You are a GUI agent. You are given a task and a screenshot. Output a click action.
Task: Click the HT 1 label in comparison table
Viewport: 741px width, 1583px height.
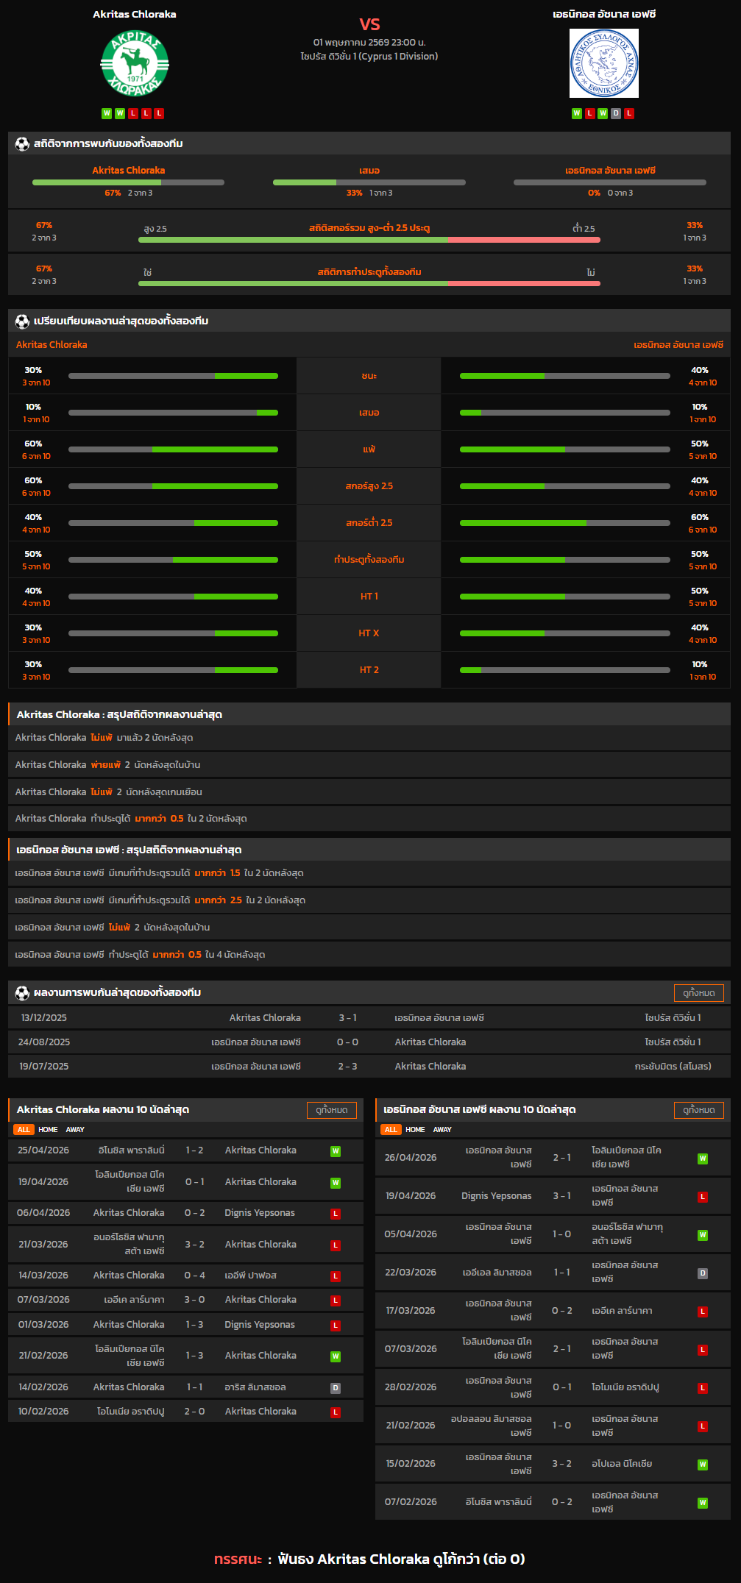(x=369, y=597)
